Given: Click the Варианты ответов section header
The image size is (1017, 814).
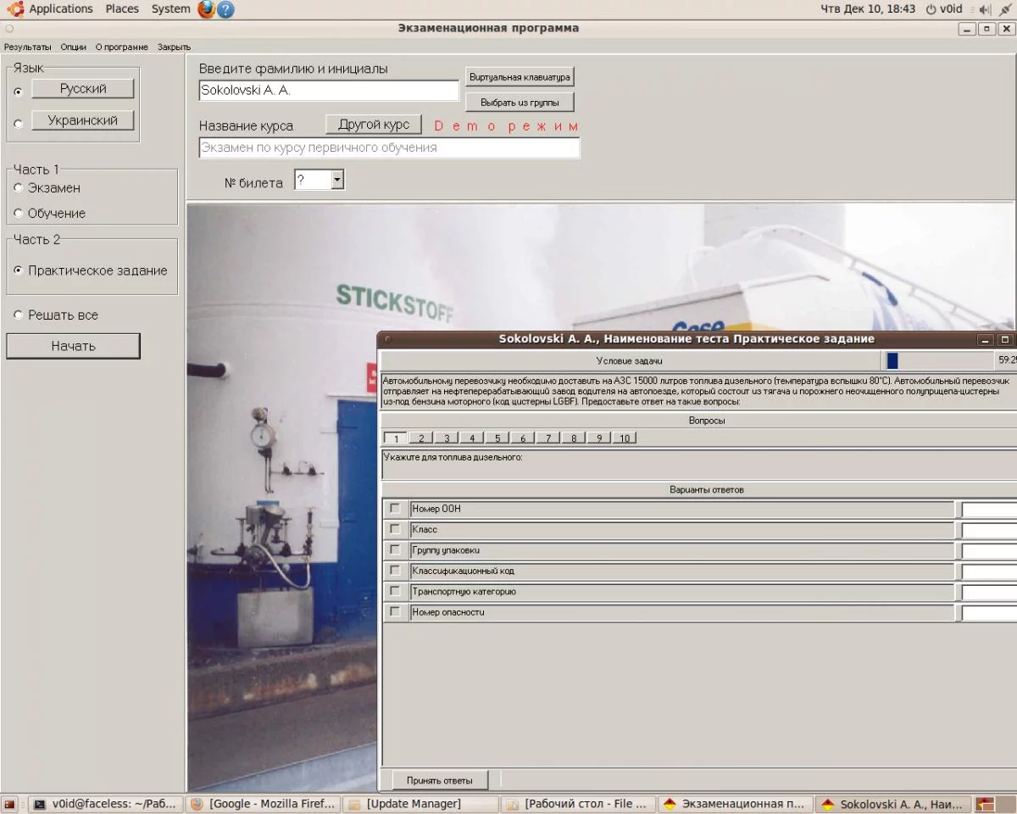Looking at the screenshot, I should [x=706, y=490].
